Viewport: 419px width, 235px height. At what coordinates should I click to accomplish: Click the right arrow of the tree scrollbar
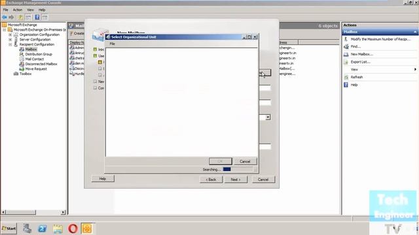click(64, 212)
